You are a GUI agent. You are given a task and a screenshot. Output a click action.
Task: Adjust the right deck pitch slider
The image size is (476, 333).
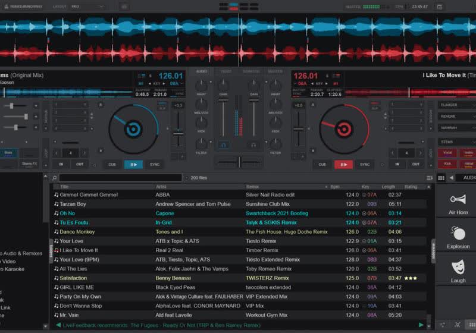click(x=299, y=130)
